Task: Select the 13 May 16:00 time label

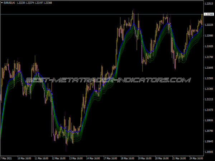Action: (76, 158)
